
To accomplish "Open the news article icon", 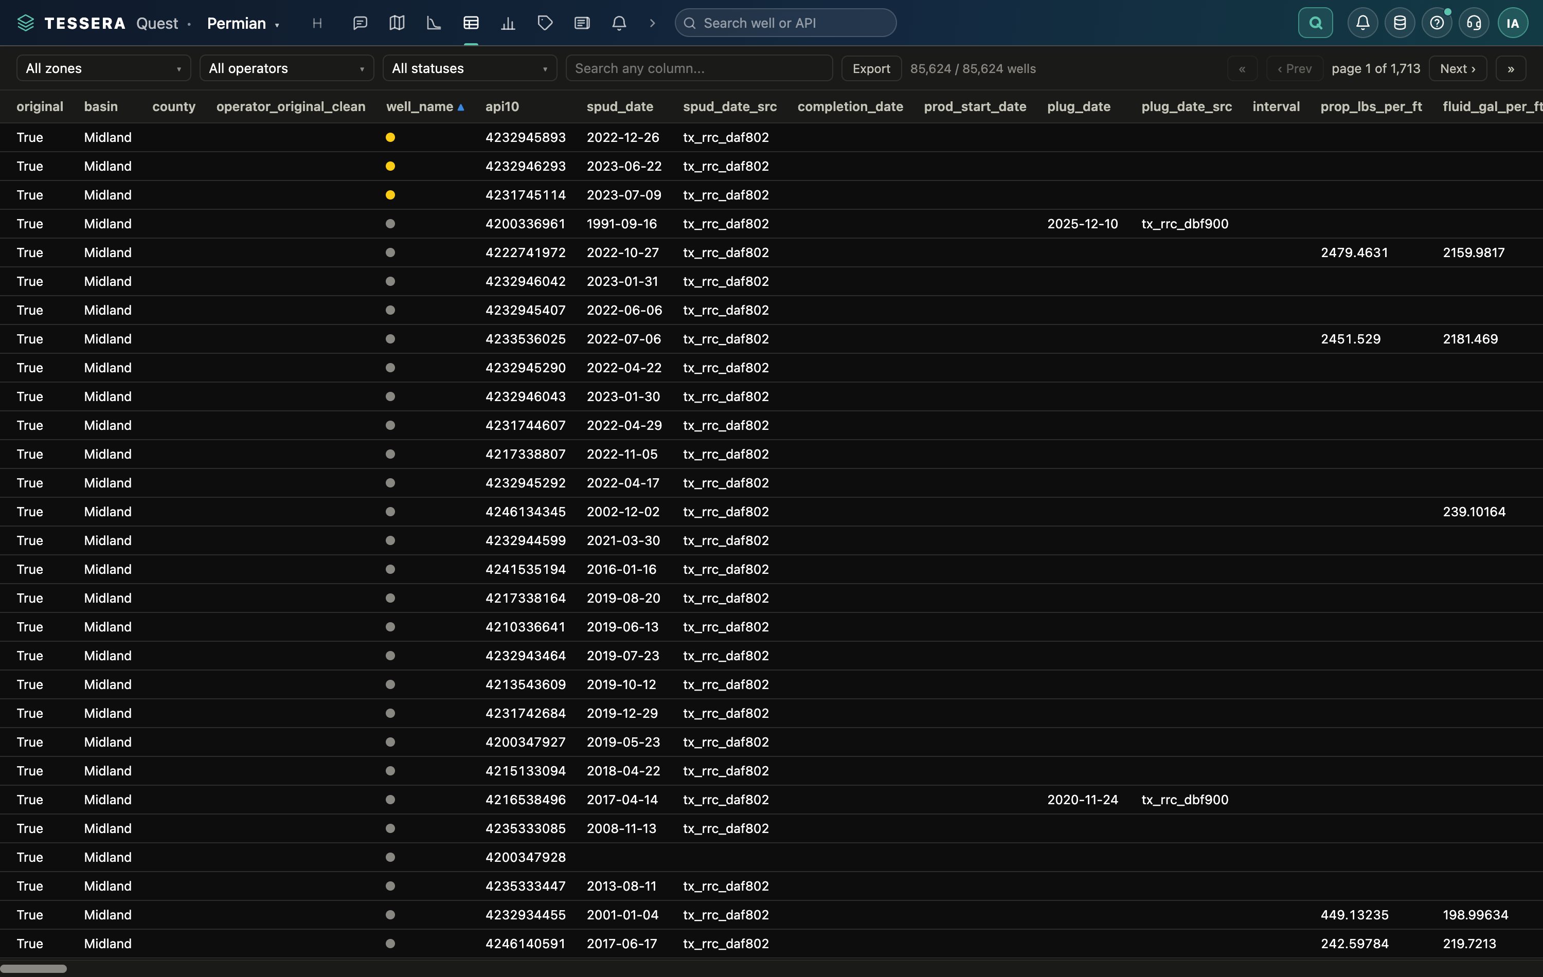I will point(582,23).
